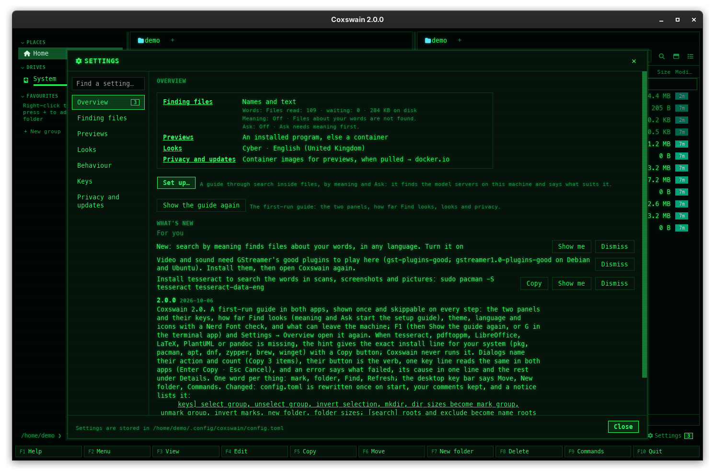Click the folder icon of left demo tab

141,41
